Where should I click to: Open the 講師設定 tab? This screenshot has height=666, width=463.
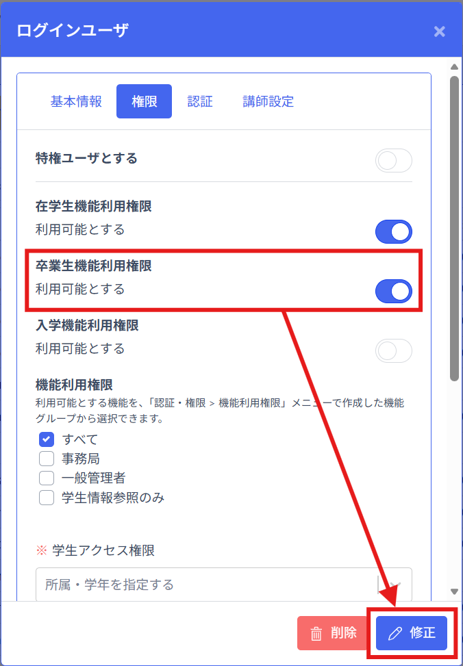click(268, 101)
